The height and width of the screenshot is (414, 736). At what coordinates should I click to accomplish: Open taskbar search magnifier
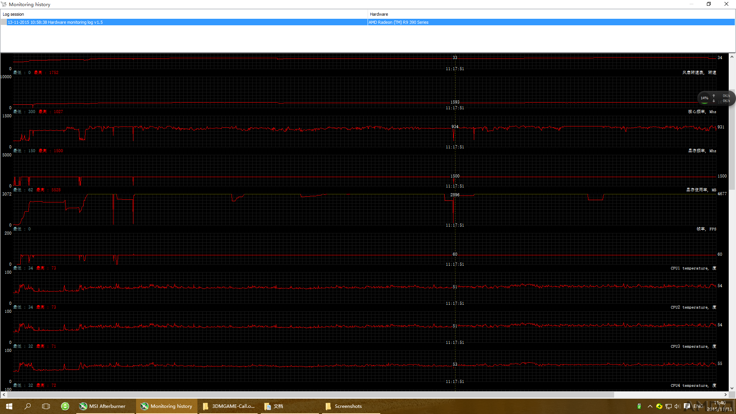tap(28, 406)
